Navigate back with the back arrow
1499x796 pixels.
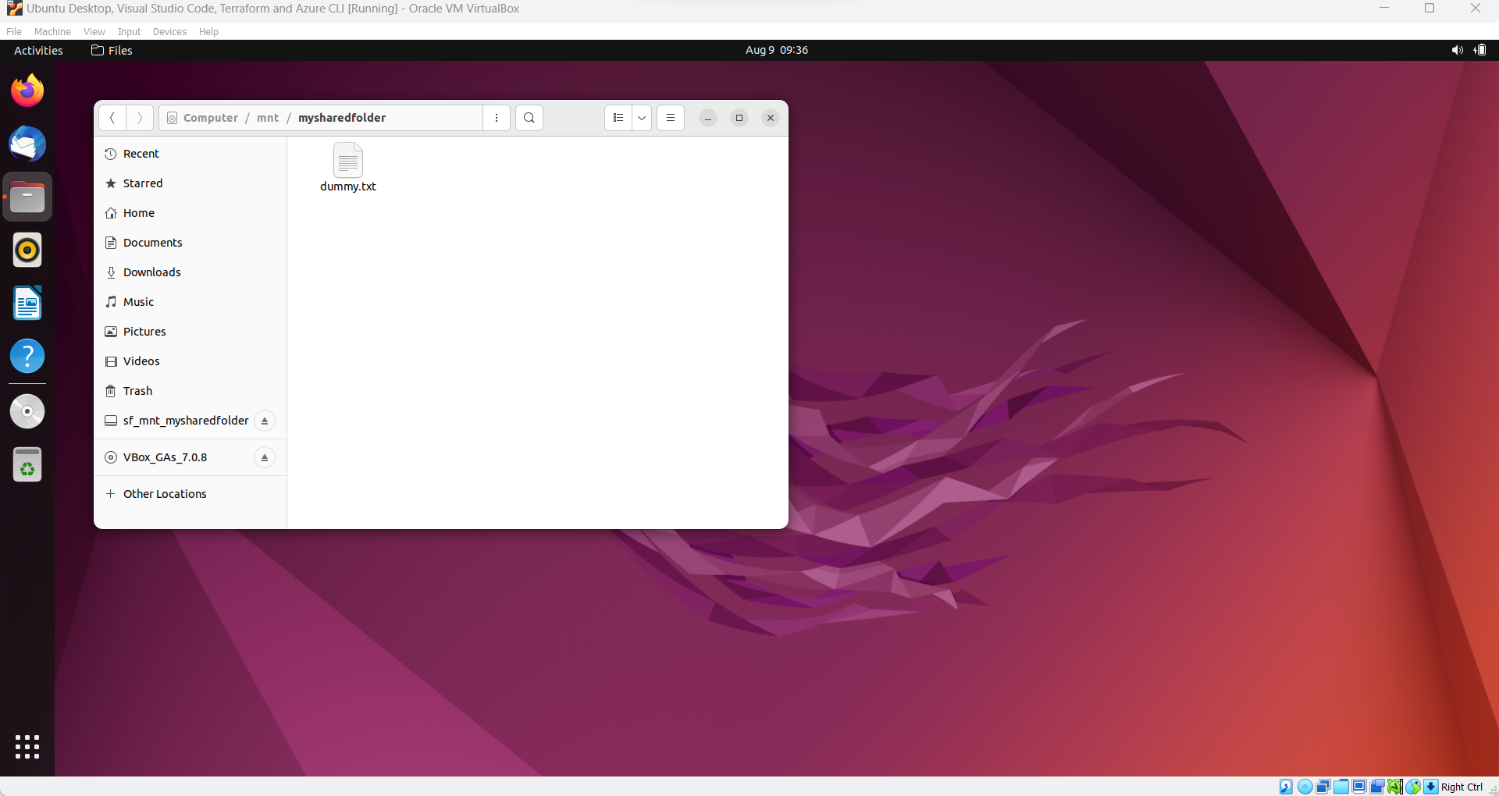pos(112,118)
